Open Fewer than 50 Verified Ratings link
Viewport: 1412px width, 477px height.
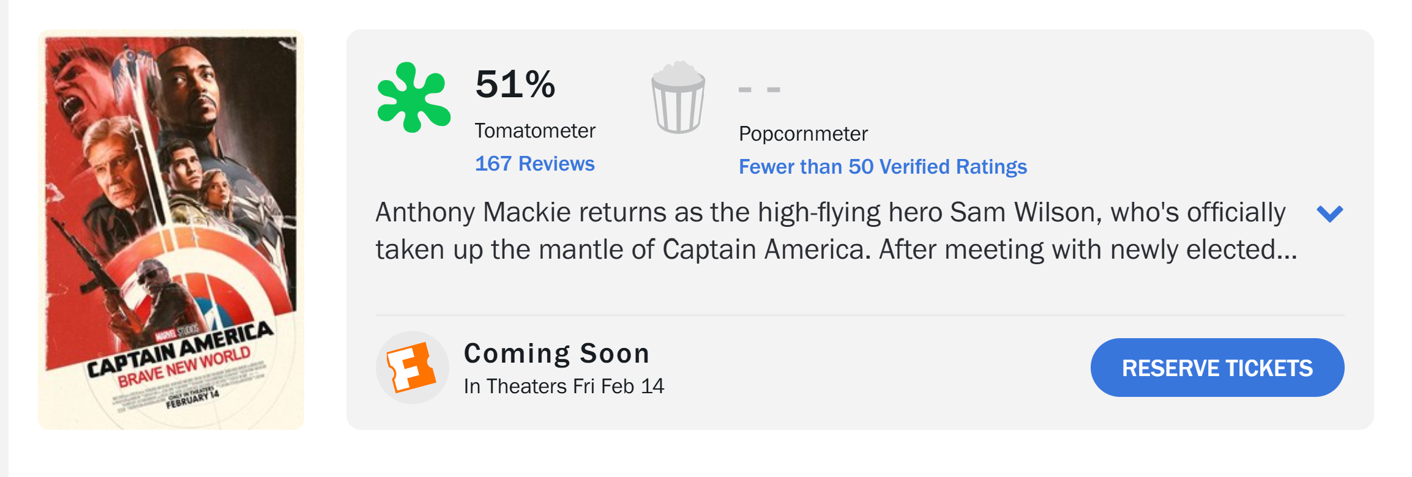(x=882, y=167)
